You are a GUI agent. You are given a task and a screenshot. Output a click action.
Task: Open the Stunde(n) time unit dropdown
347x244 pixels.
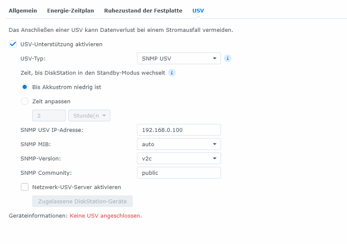(89, 116)
